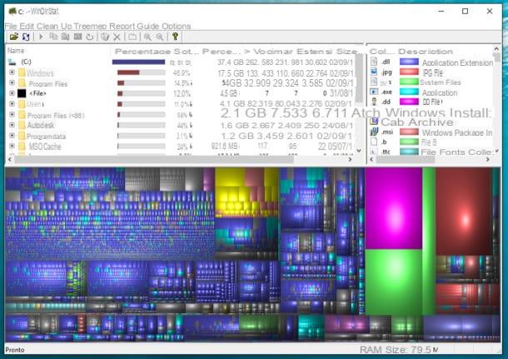Click the Cab Archive file type icon
The image size is (508, 359).
374,122
